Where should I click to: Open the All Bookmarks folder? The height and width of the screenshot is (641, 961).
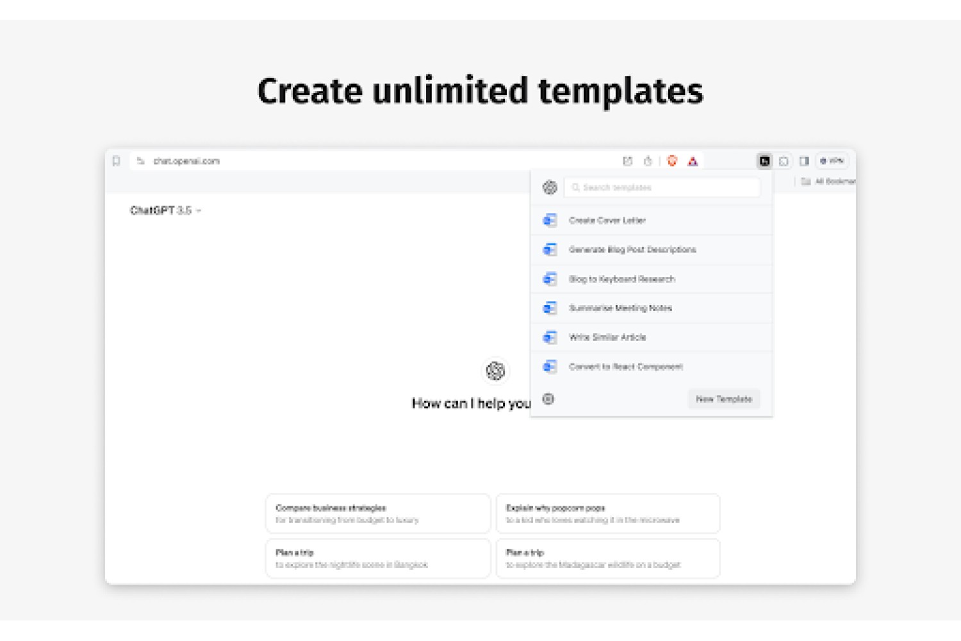(x=828, y=181)
